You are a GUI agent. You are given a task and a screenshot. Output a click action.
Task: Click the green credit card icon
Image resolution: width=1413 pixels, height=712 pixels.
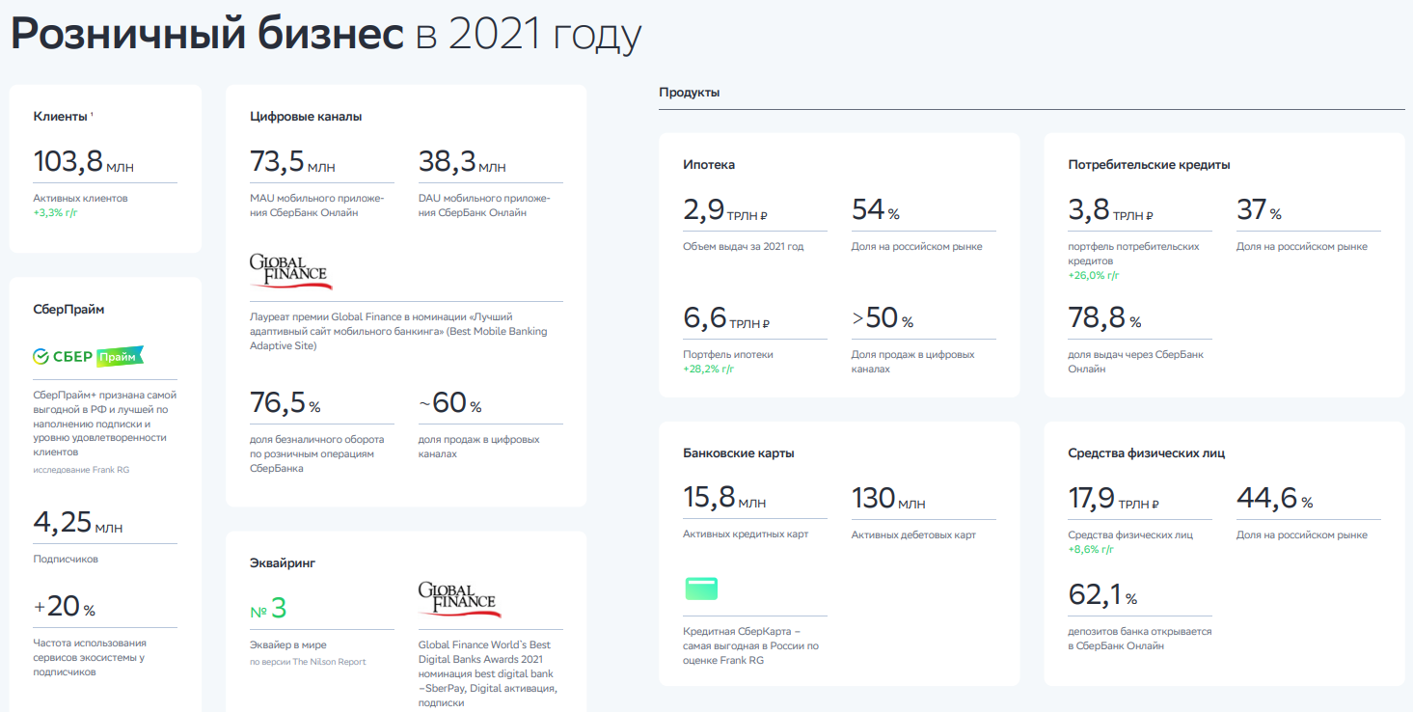click(701, 588)
